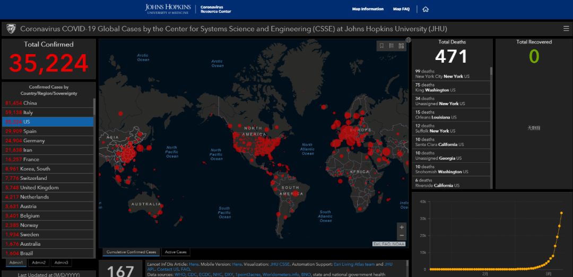Select Switzerland in the country list
This screenshot has width=573, height=277.
(48, 178)
